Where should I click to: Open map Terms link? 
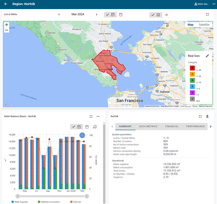coord(195,106)
